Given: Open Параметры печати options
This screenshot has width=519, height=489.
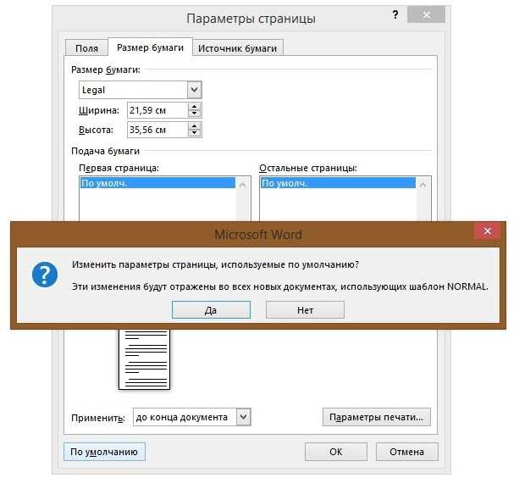Looking at the screenshot, I should tap(377, 417).
